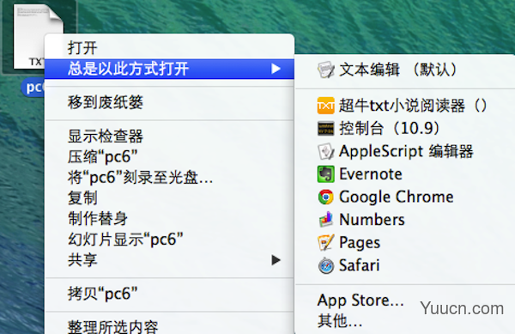Expand the 总是以此方式打开 submenu arrow
Screen dimensions: 515x334
point(276,69)
